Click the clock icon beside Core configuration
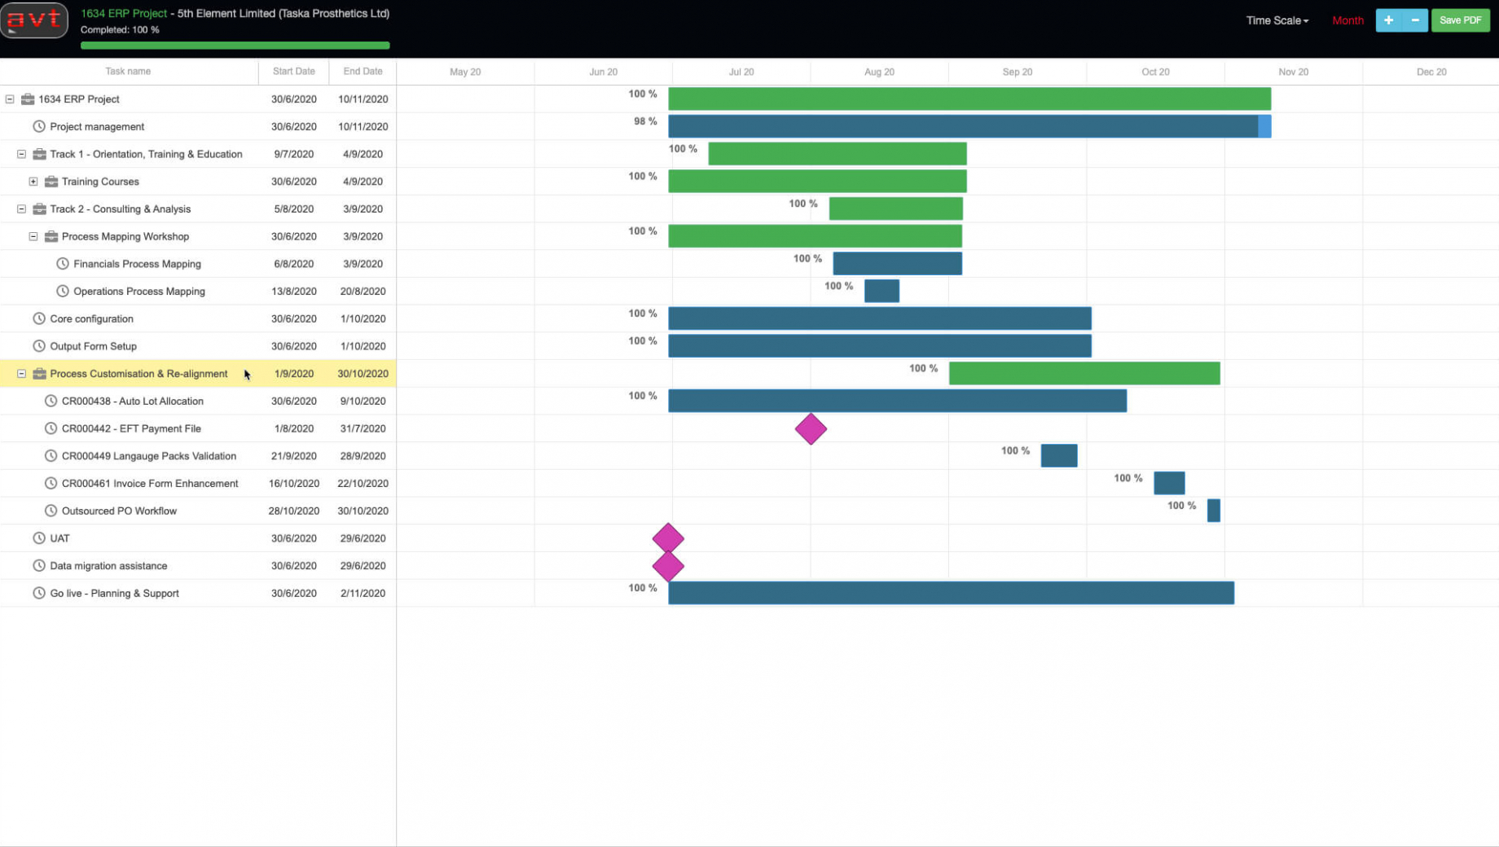This screenshot has height=847, width=1499. (x=38, y=318)
